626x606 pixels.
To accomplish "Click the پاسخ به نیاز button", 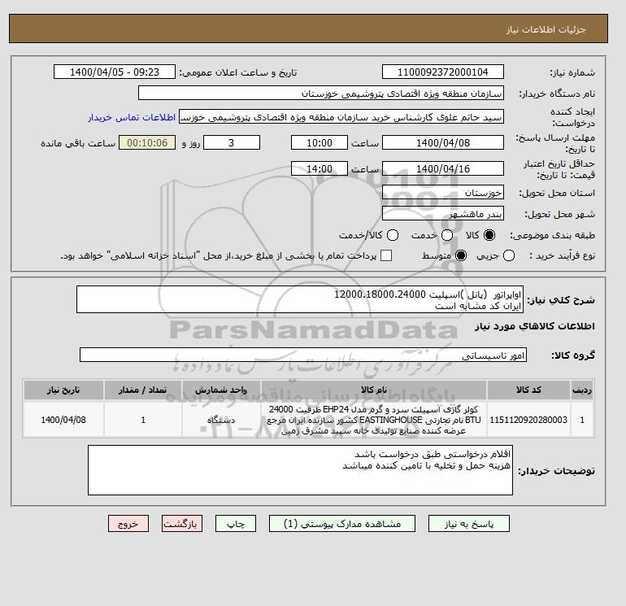I will pyautogui.click(x=469, y=524).
